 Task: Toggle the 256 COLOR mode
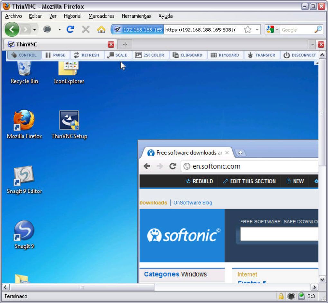pos(150,55)
